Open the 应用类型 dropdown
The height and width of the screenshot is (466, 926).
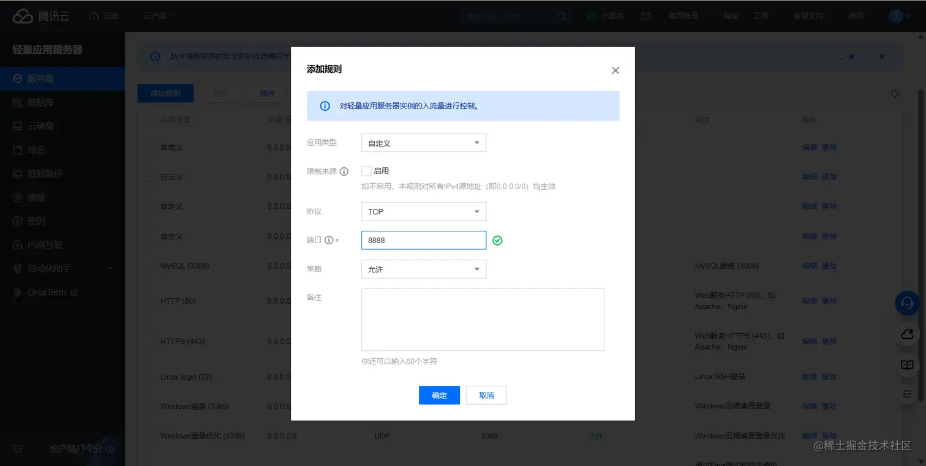[x=424, y=143]
